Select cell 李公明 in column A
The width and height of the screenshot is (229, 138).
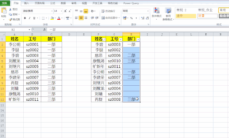pos(14,44)
